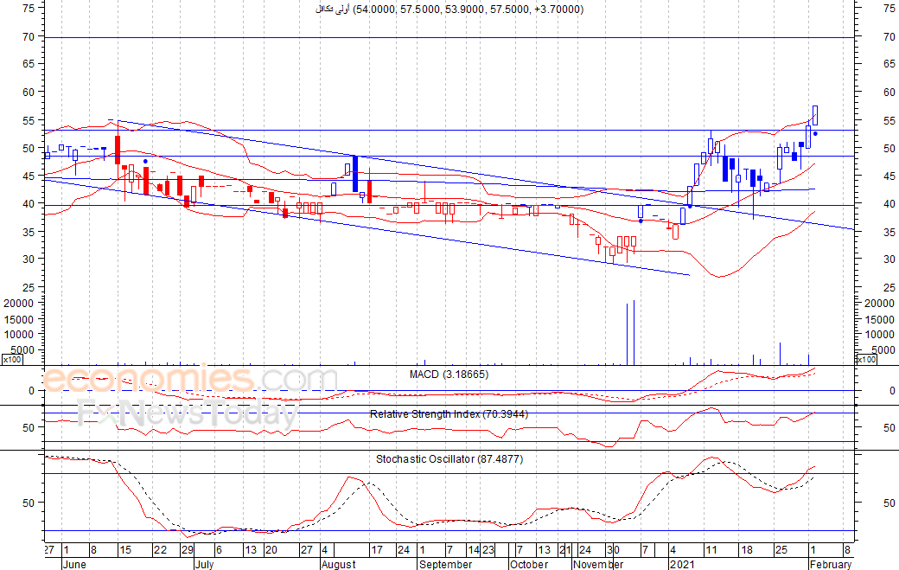Click the 5000 volume label on right axis

coord(883,349)
